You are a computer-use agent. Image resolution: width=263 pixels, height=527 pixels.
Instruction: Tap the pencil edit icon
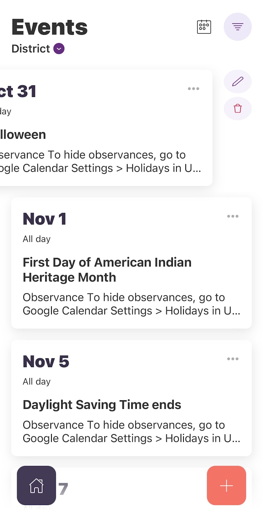coord(237,81)
